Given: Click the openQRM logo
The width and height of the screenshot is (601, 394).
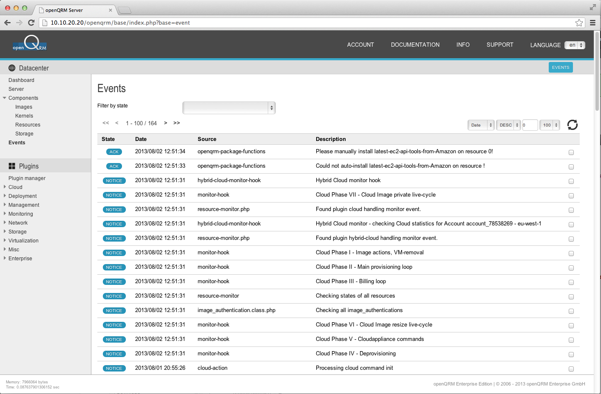Looking at the screenshot, I should pos(29,44).
